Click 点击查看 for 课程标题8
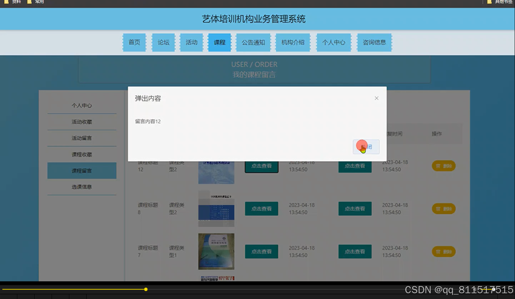This screenshot has width=515, height=299. (261, 209)
